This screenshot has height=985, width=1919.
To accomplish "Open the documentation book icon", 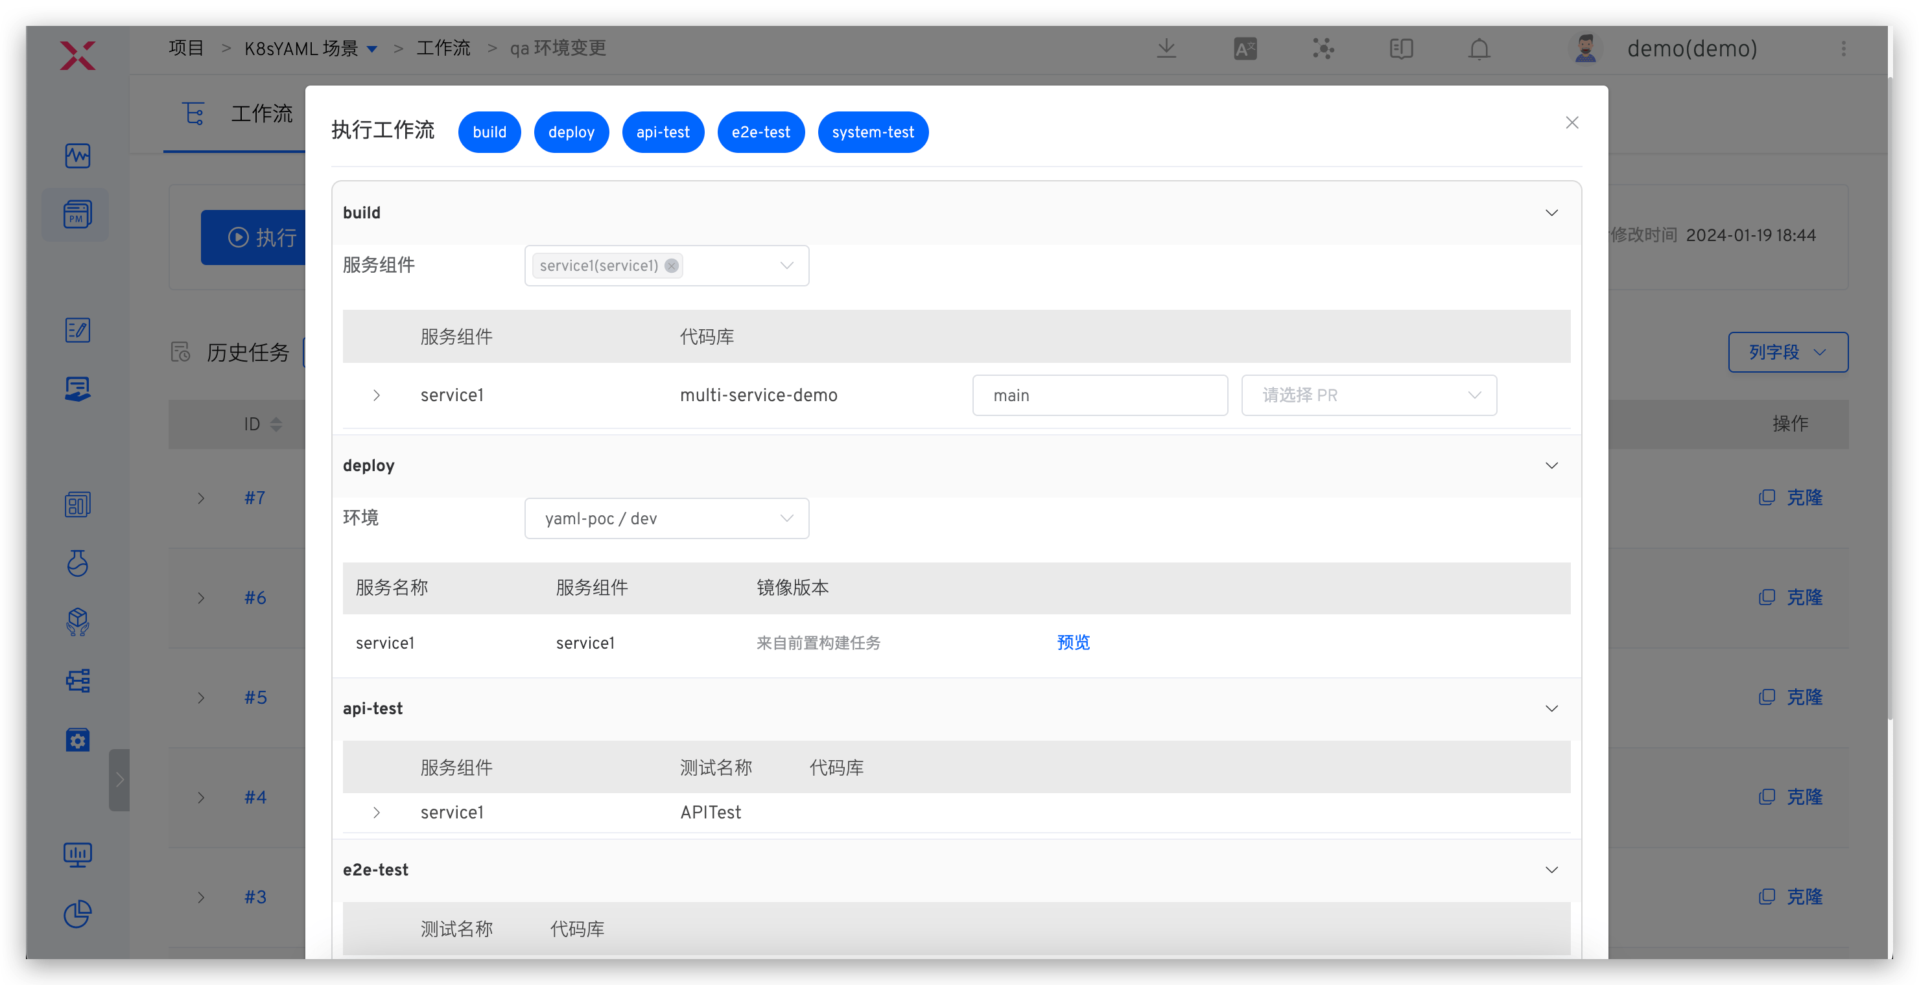I will (x=1400, y=49).
